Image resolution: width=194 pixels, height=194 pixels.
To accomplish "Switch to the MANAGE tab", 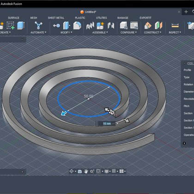I will point(123,18).
